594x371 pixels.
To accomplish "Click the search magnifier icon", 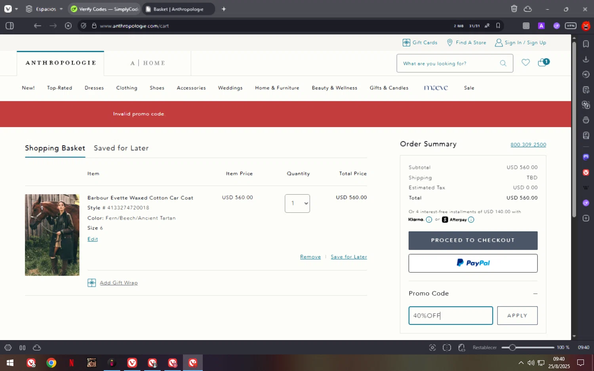I will click(503, 63).
